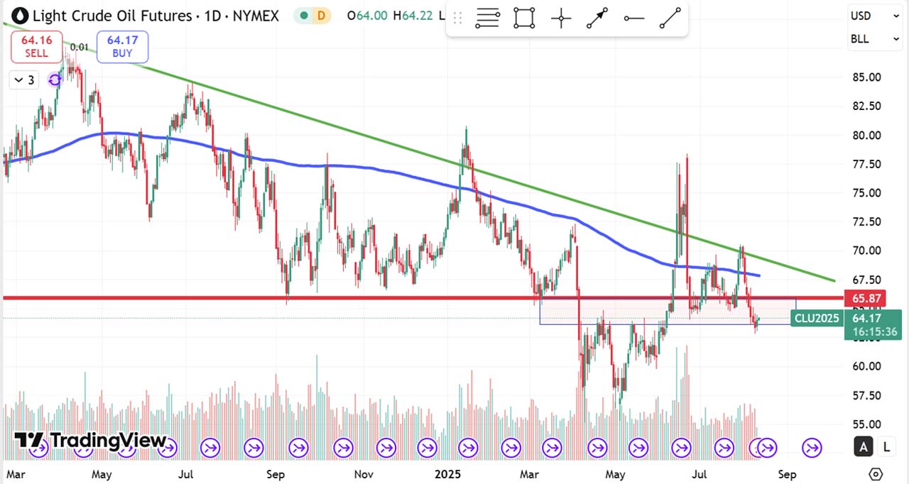Click the 80.00 price axis label
909x484 pixels.
(867, 136)
